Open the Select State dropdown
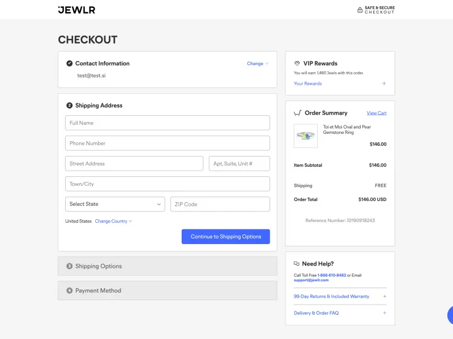 [115, 204]
